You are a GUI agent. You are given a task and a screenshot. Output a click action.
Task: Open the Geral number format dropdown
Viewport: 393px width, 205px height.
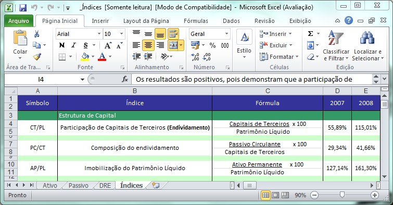[x=226, y=34]
